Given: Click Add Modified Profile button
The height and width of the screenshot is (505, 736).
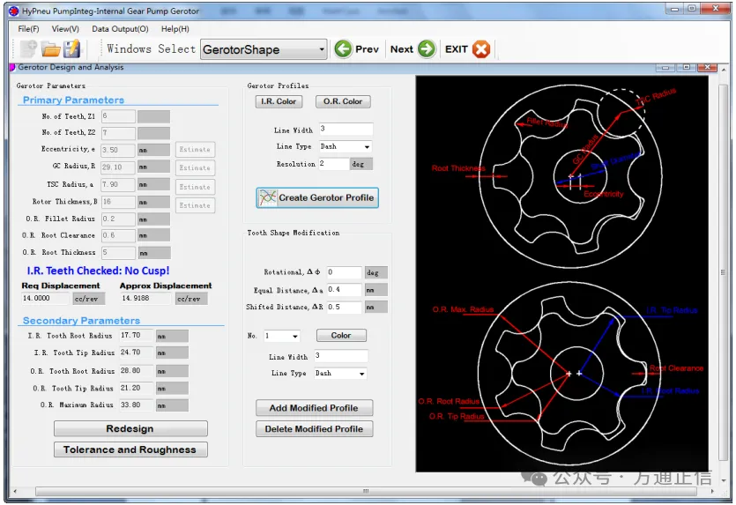Looking at the screenshot, I should click(x=314, y=408).
